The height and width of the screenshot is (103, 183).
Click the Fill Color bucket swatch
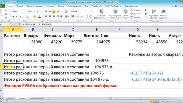(34, 17)
